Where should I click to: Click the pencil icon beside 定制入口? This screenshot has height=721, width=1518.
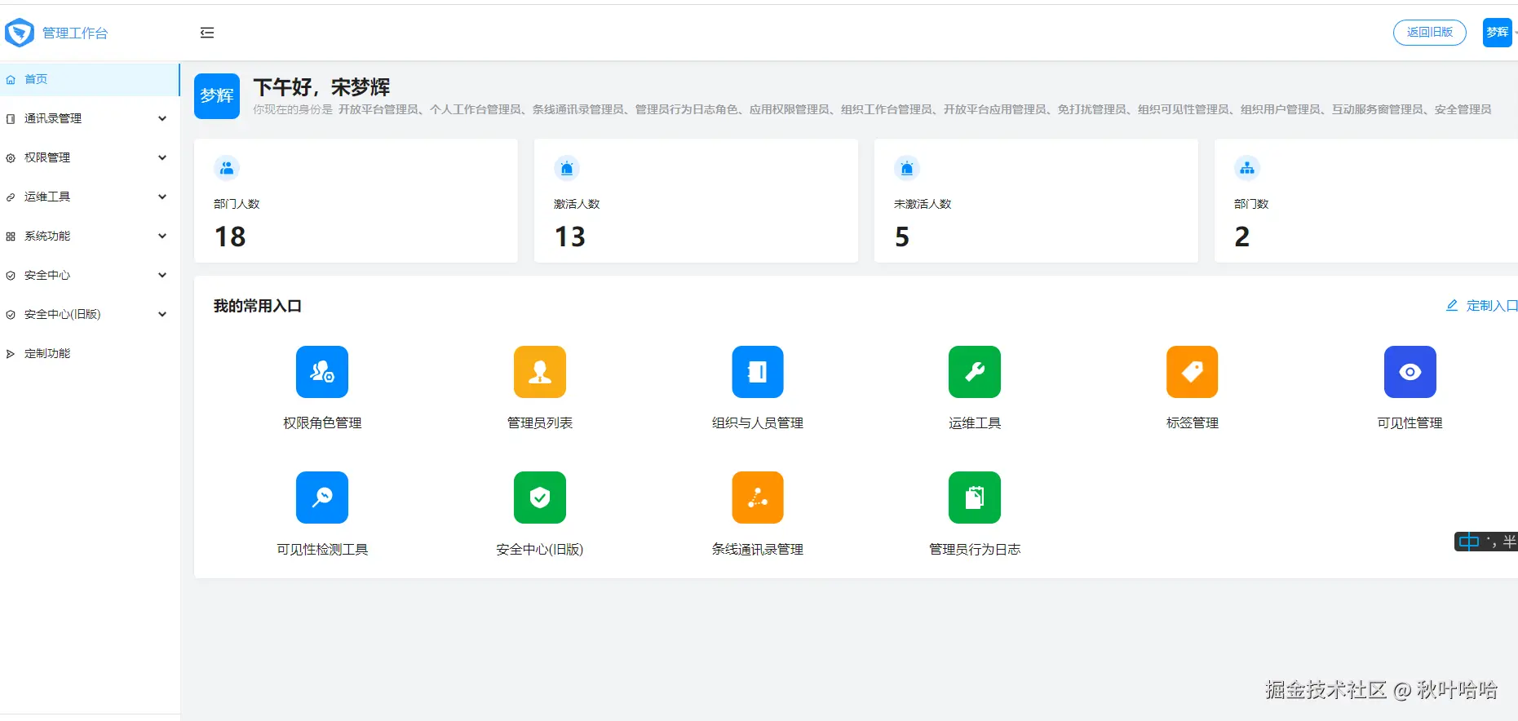coord(1452,306)
